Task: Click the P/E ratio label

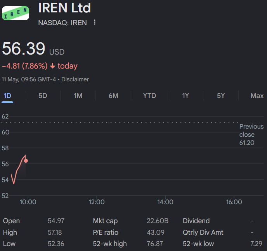Action: [106, 232]
